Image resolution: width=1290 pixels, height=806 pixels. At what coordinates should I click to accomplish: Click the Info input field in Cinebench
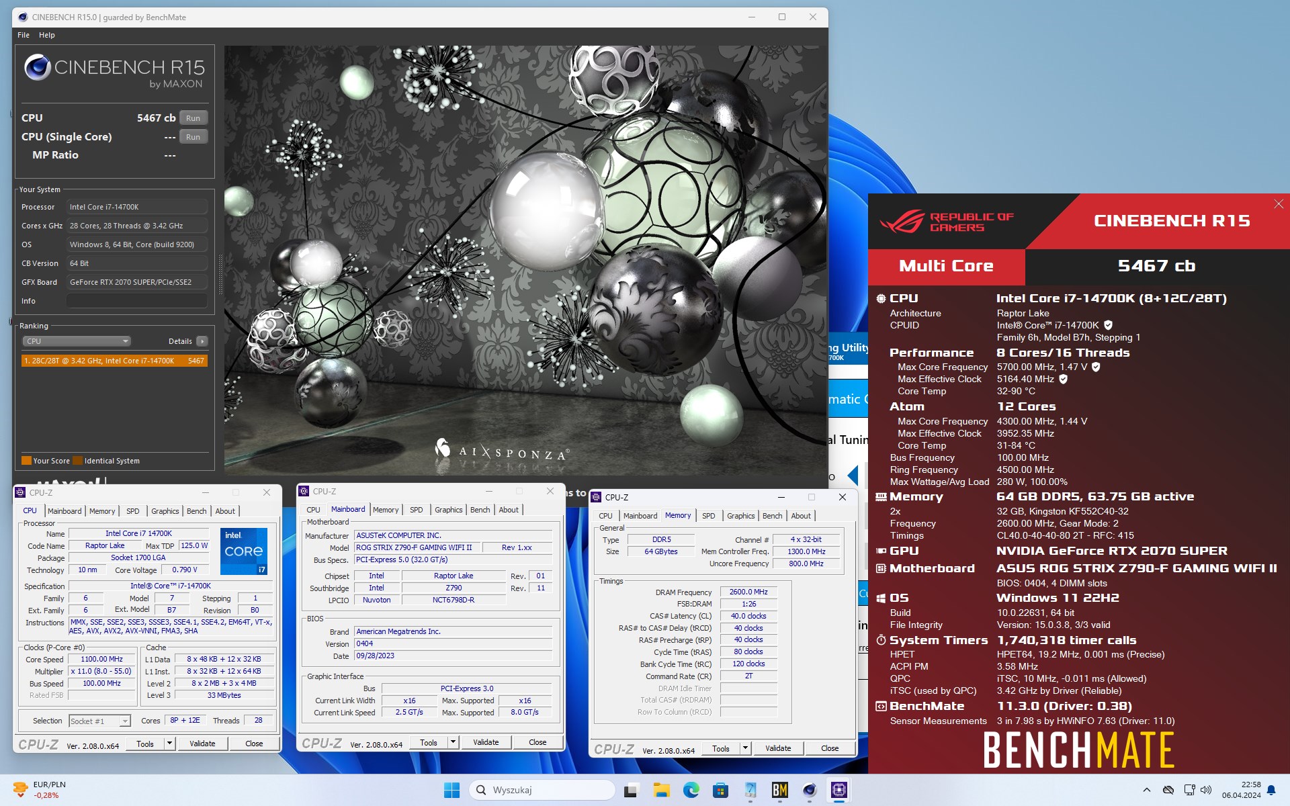pyautogui.click(x=137, y=301)
